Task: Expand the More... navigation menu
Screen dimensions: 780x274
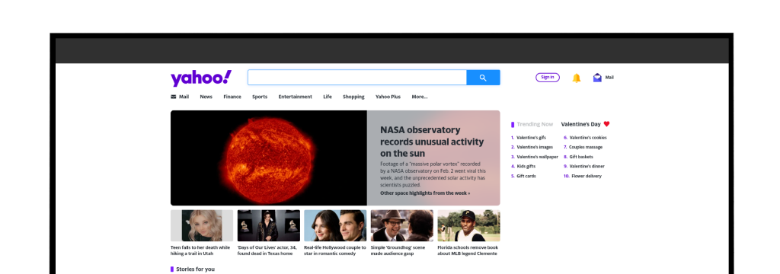Action: (x=420, y=97)
